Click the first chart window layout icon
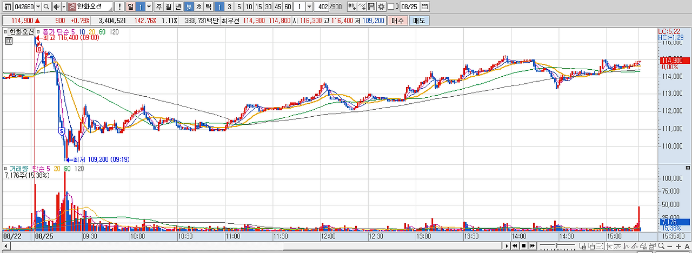This screenshot has width=692, height=253. tap(582, 246)
